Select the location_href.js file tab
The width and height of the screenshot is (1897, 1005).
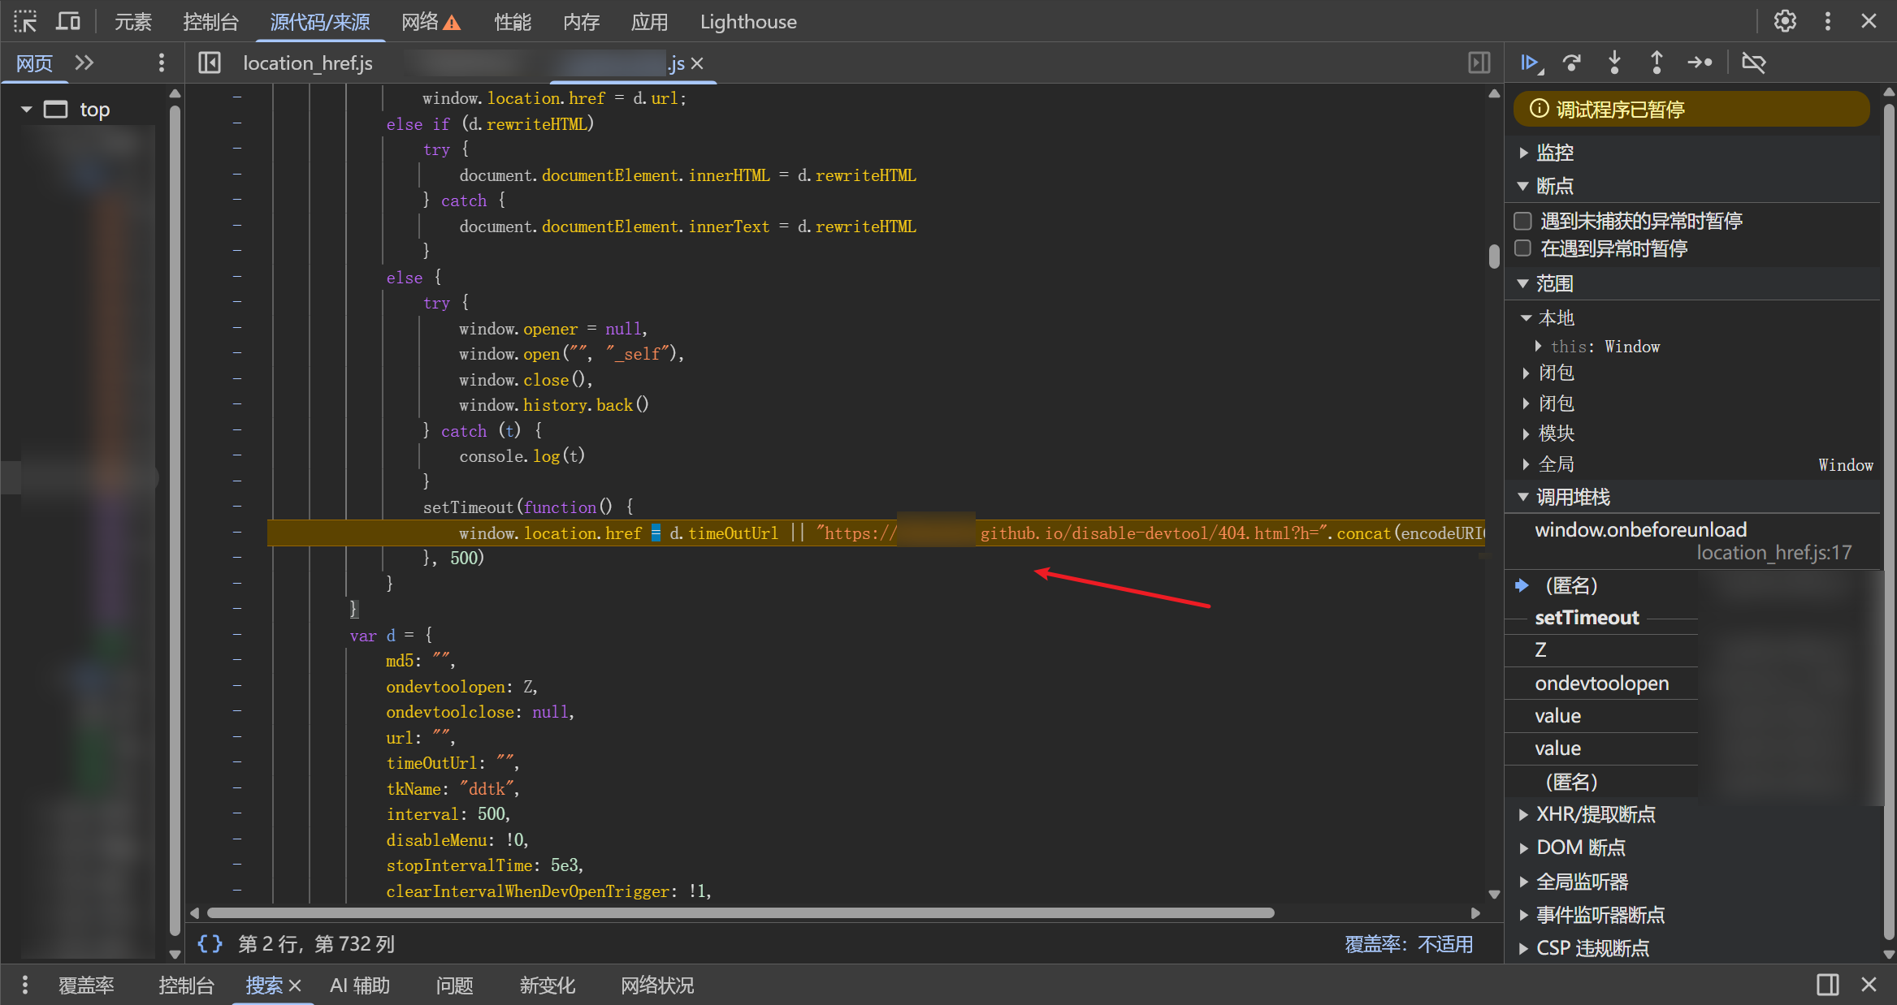click(x=308, y=63)
